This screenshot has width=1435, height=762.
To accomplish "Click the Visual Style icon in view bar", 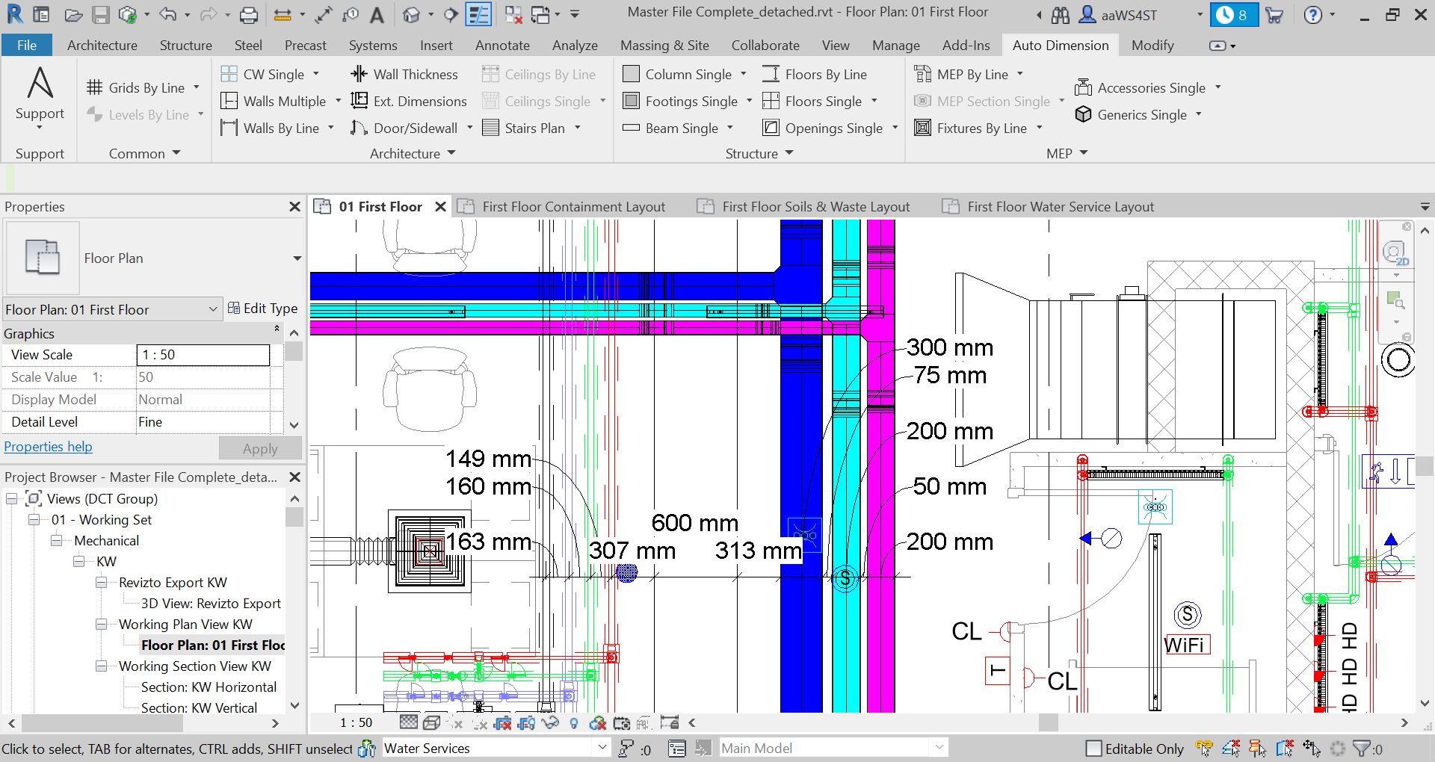I will (x=431, y=723).
